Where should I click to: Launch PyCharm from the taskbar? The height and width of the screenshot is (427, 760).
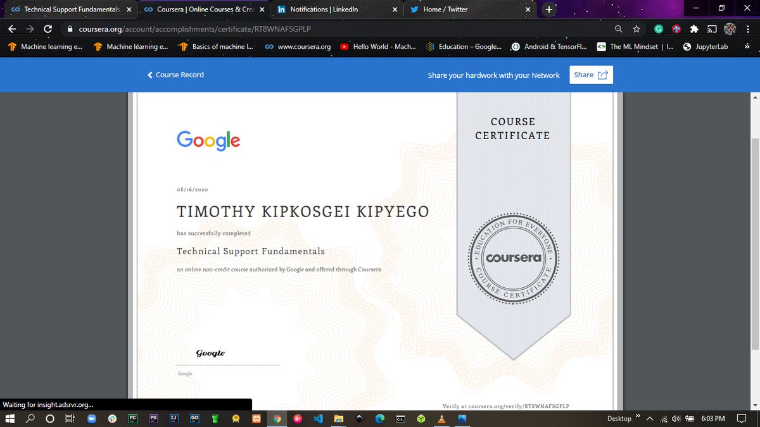[132, 418]
